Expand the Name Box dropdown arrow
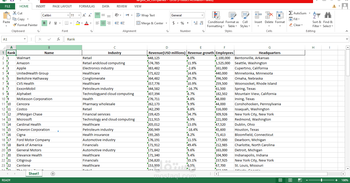This screenshot has width=350, height=183. point(25,39)
